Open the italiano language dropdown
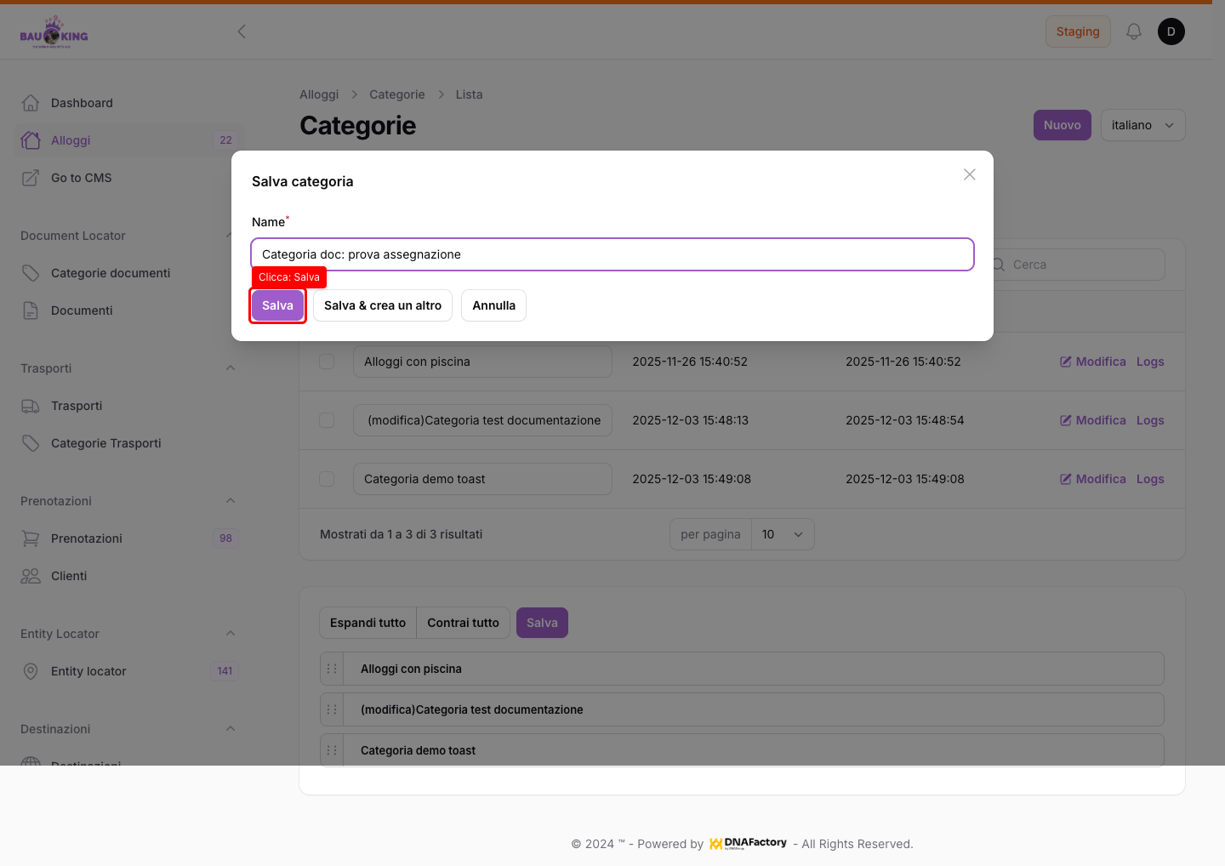The width and height of the screenshot is (1225, 866). 1142,125
